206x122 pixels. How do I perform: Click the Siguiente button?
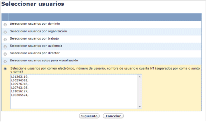click(x=89, y=116)
